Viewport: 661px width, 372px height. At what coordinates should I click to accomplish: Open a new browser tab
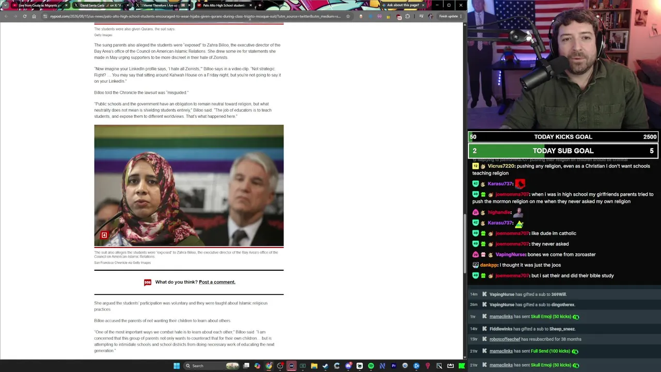(260, 5)
